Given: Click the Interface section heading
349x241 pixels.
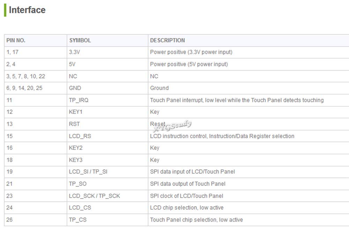Looking at the screenshot, I should point(27,10).
